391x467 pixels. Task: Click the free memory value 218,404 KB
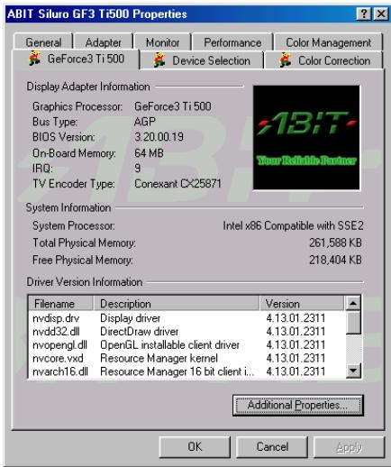(335, 260)
